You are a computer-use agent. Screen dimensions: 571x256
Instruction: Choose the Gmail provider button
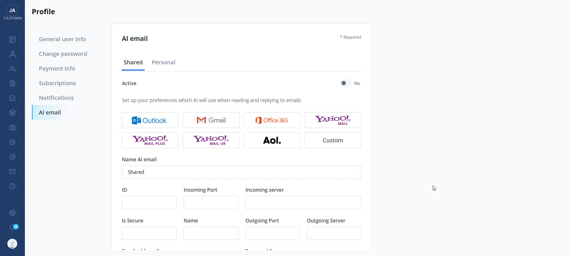[211, 120]
